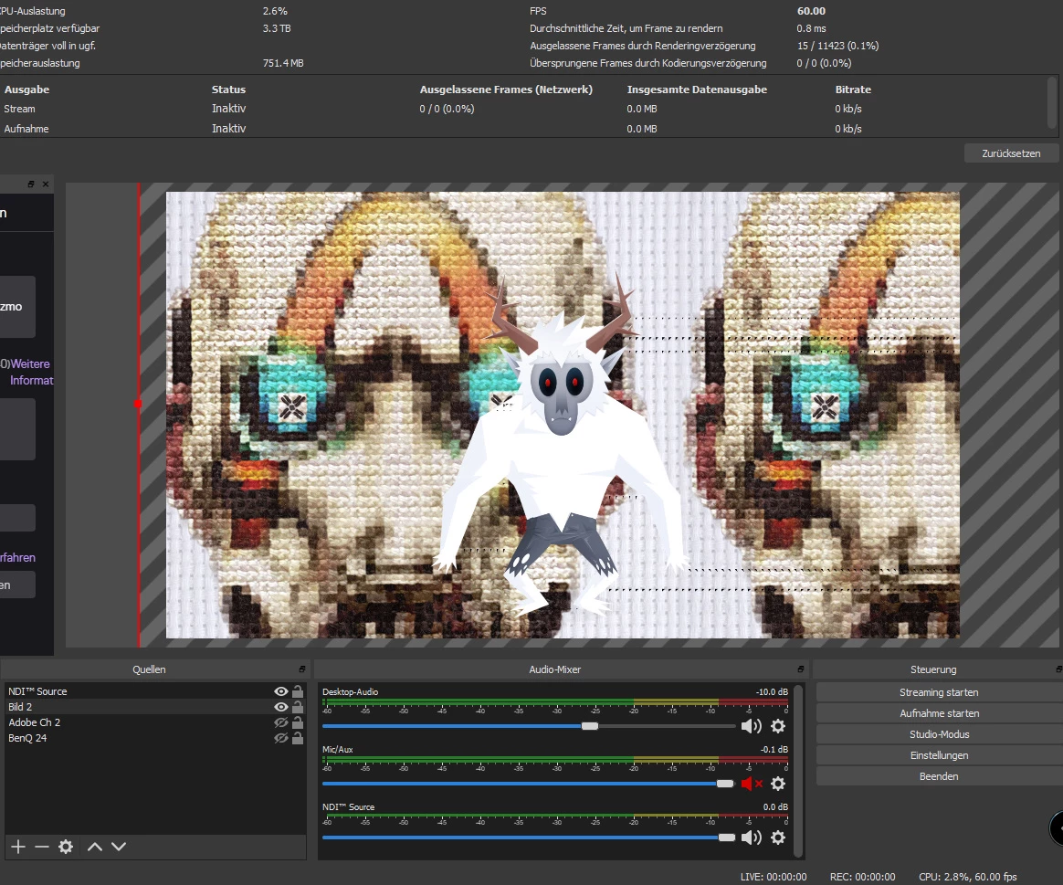Open Einstellungen
The width and height of the screenshot is (1063, 885).
click(939, 755)
